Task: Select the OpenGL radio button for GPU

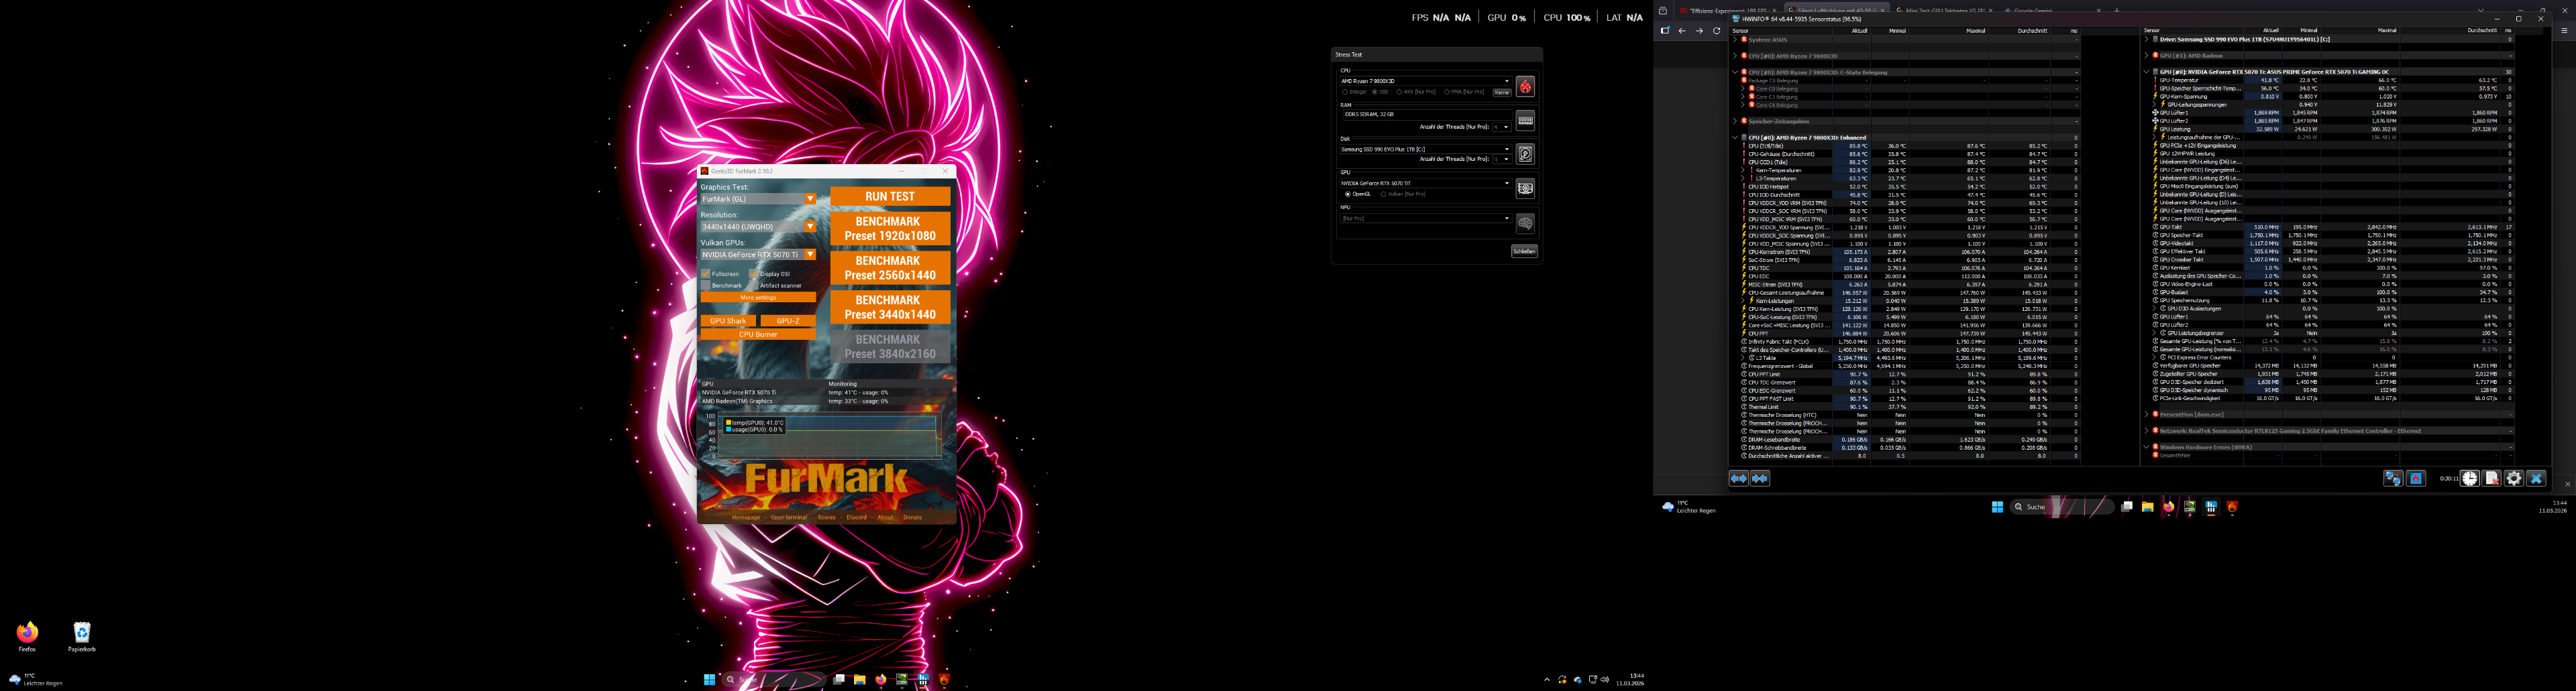Action: pos(1348,194)
